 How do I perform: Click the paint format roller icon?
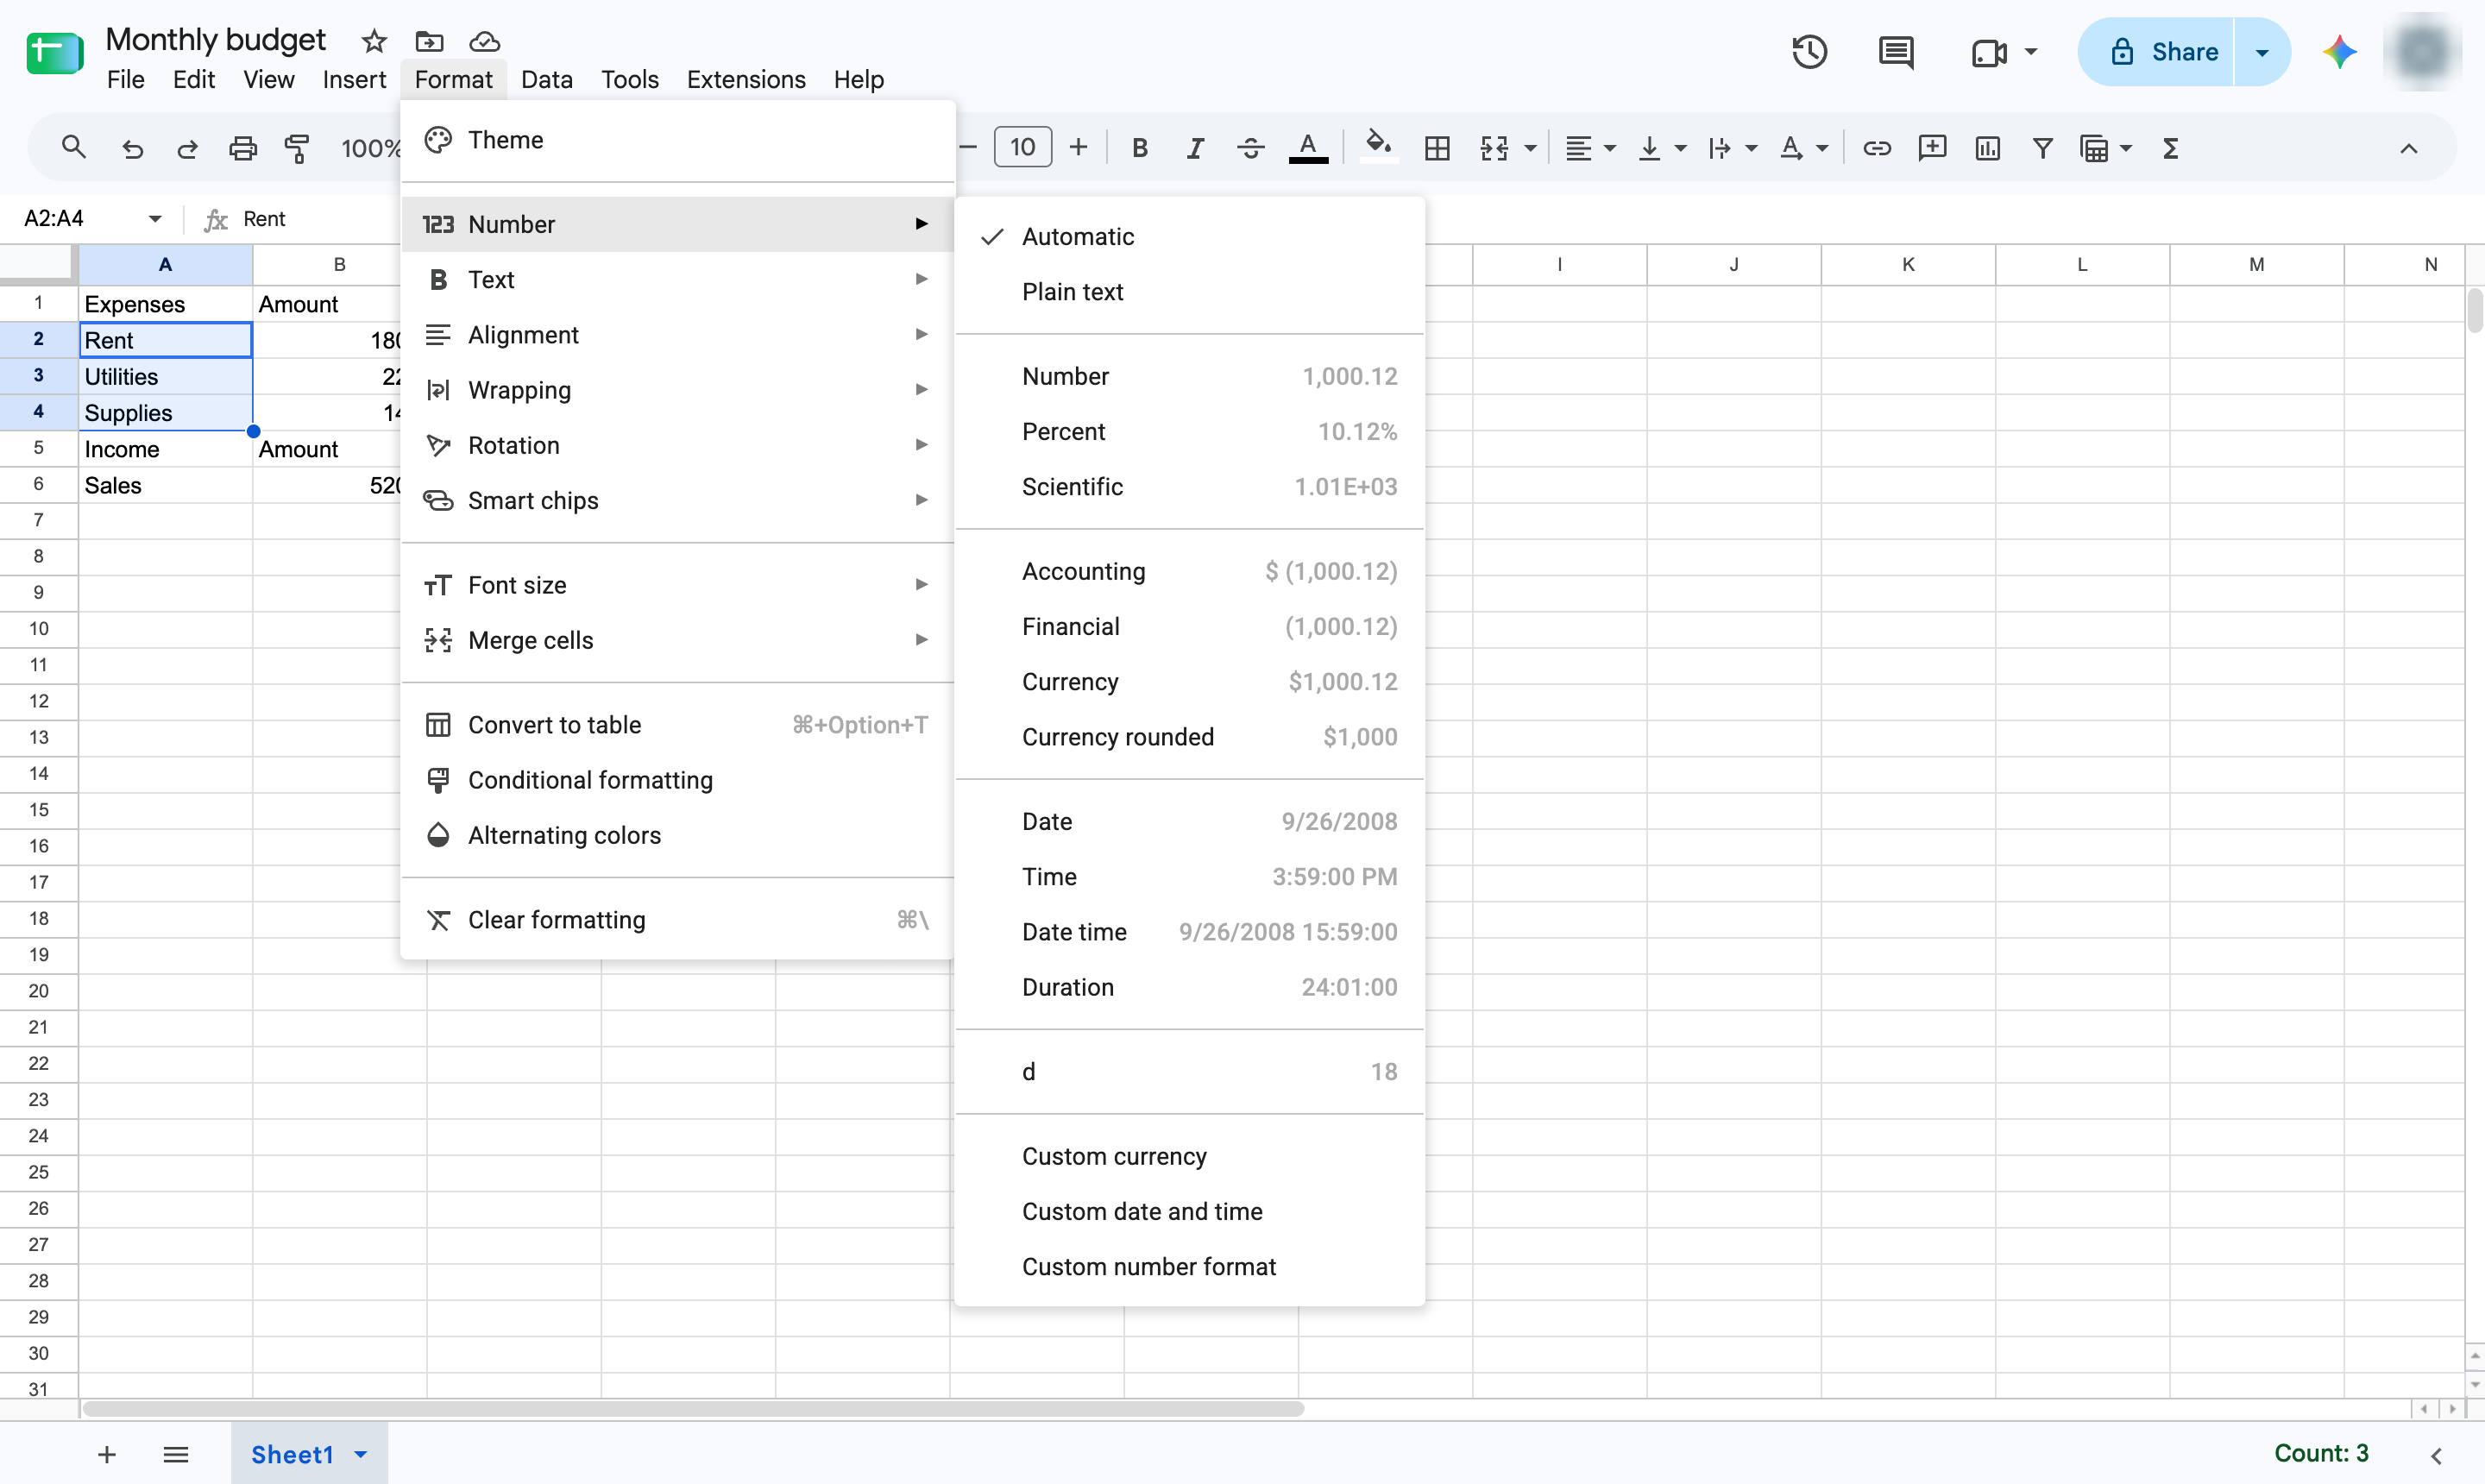(x=297, y=149)
